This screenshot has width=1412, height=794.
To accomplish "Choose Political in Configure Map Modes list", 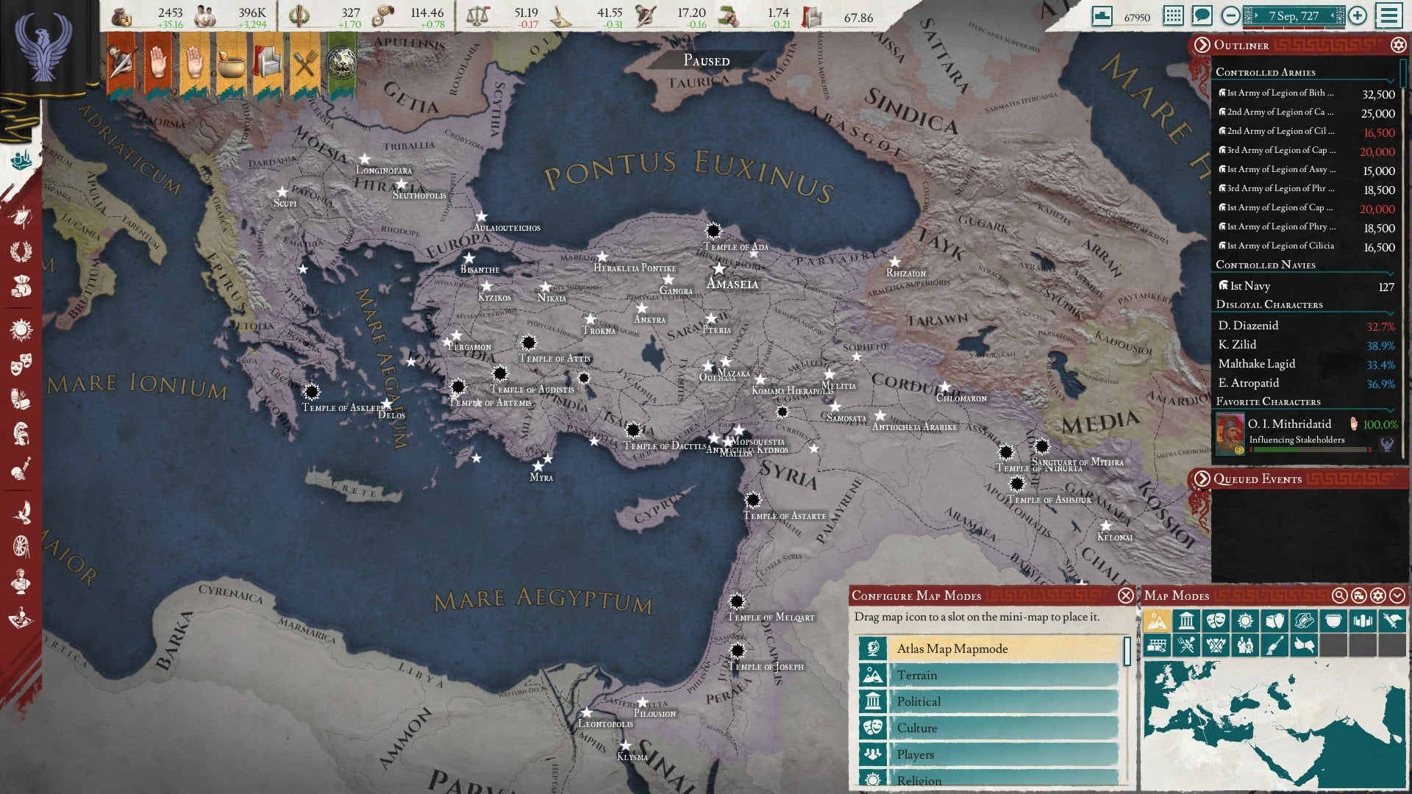I will [x=988, y=701].
